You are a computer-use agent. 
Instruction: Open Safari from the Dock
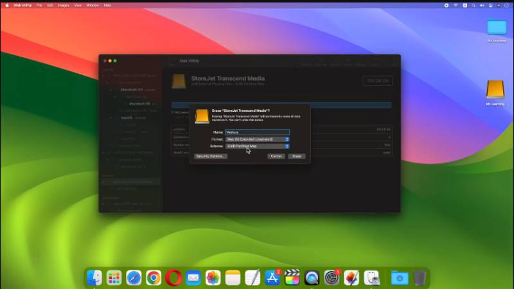tap(134, 277)
